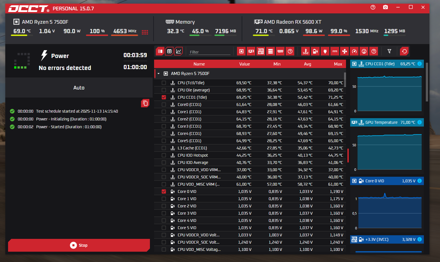The image size is (440, 262).
Task: Switch to table view of sensors
Action: [169, 51]
